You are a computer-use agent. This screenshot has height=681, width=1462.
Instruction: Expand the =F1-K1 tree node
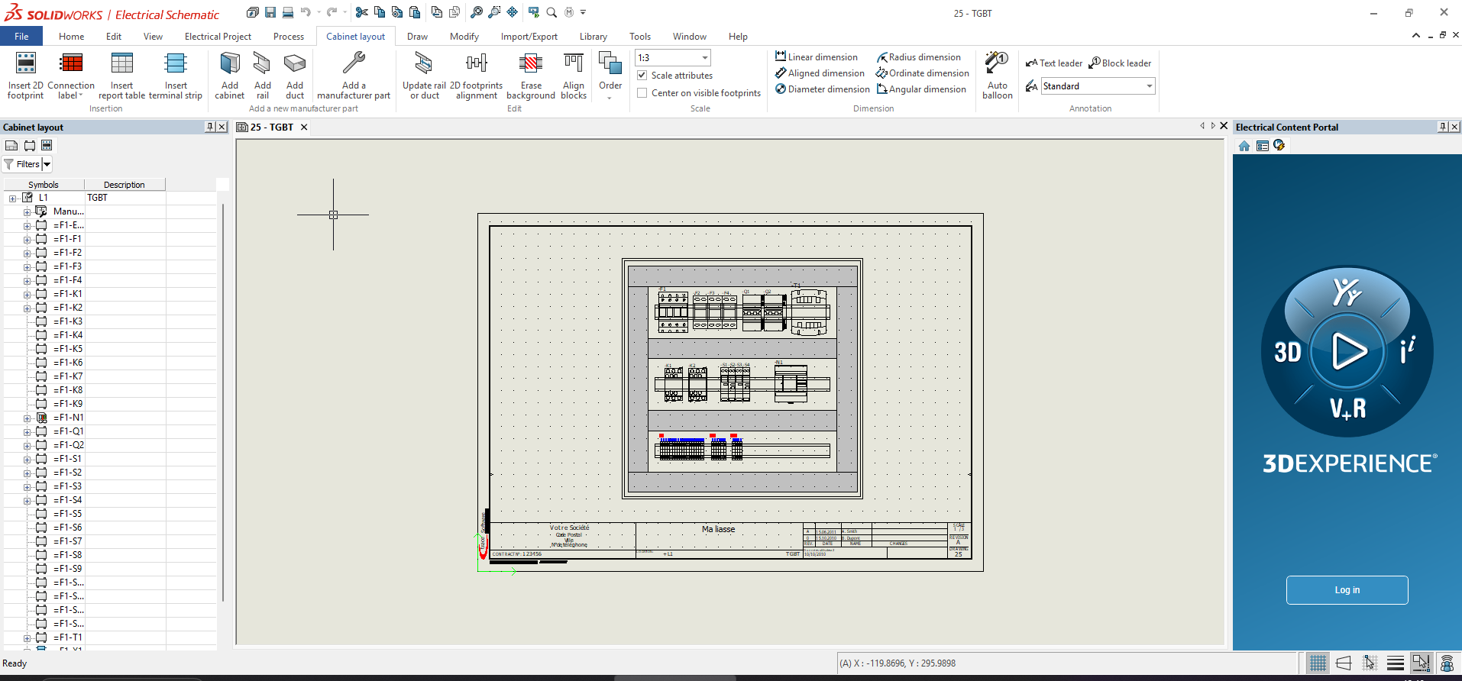(27, 295)
